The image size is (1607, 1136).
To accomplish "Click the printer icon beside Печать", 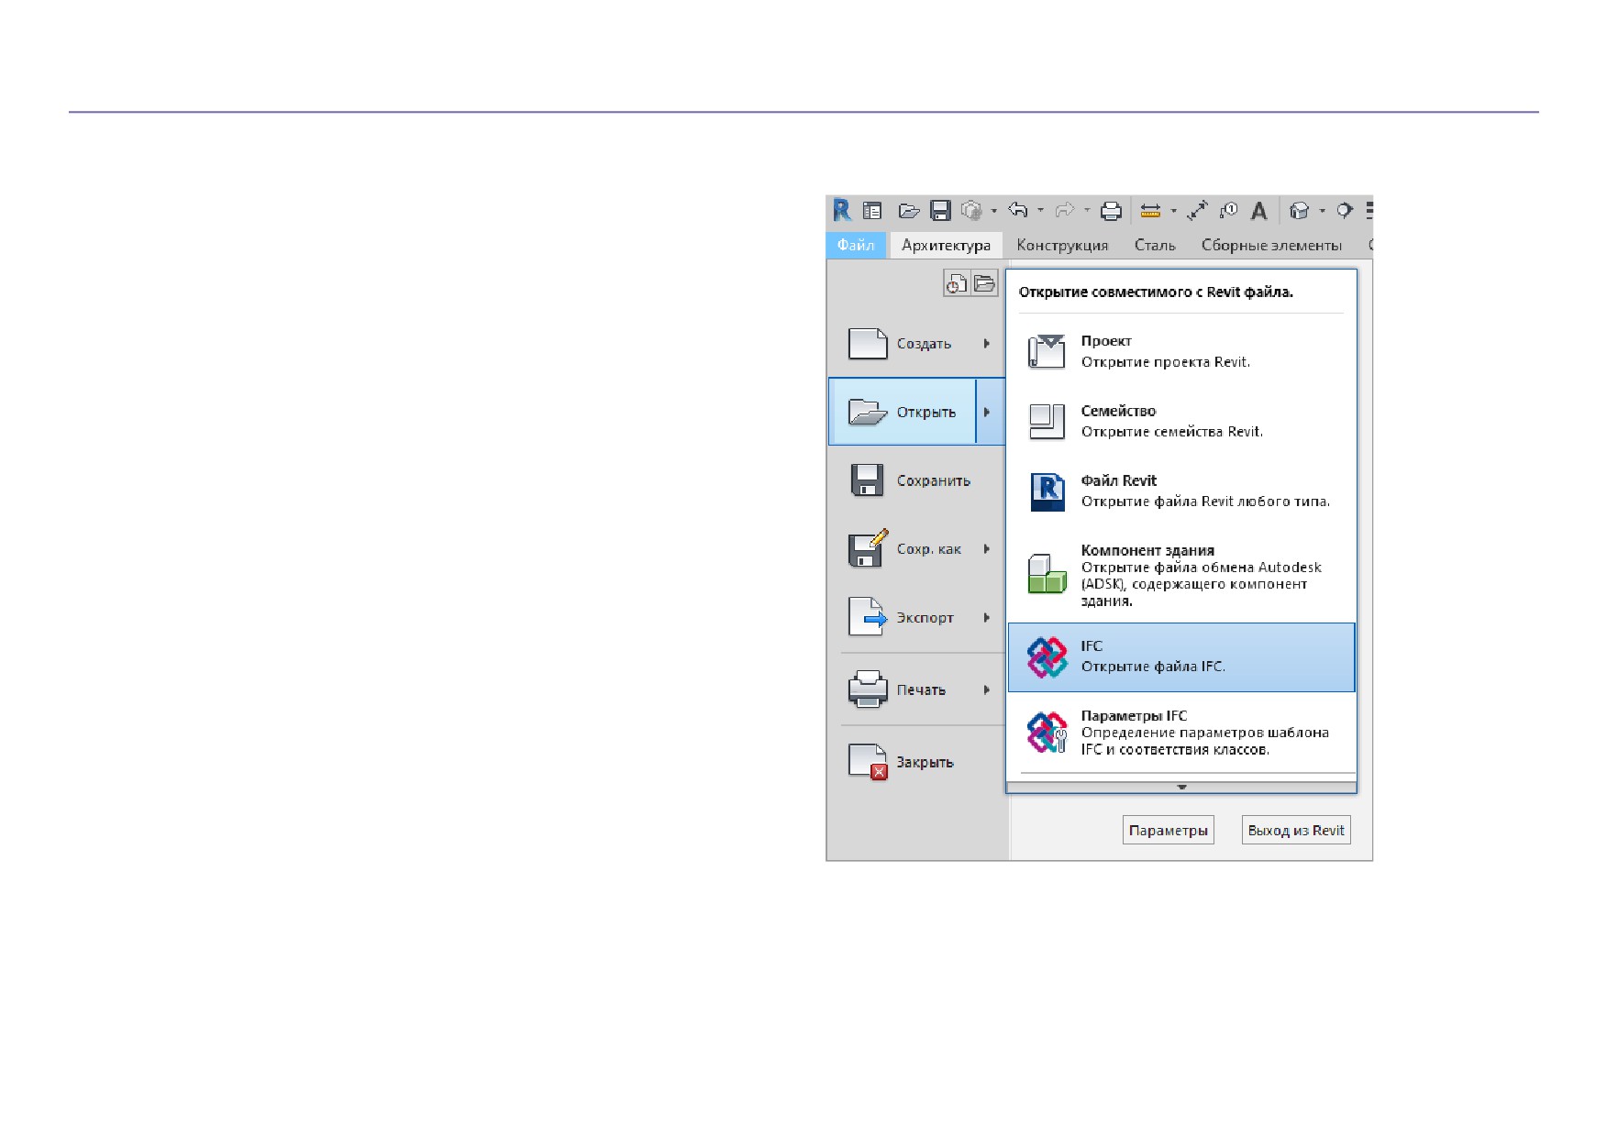I will click(868, 689).
